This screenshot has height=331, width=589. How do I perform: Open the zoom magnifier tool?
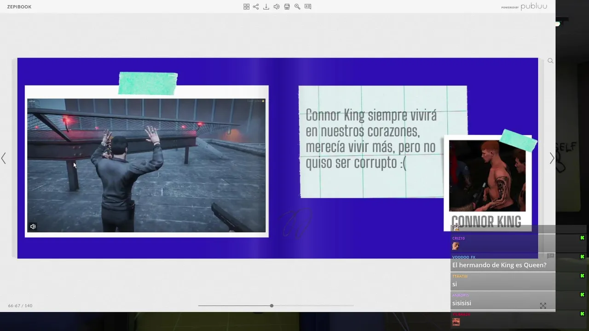tap(297, 6)
